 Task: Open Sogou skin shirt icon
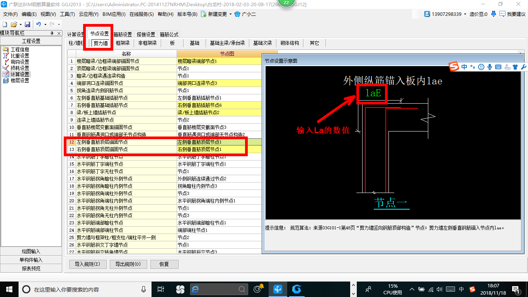coord(515,67)
